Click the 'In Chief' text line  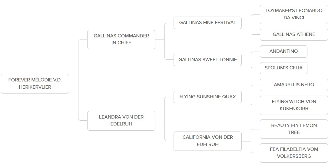121,43
